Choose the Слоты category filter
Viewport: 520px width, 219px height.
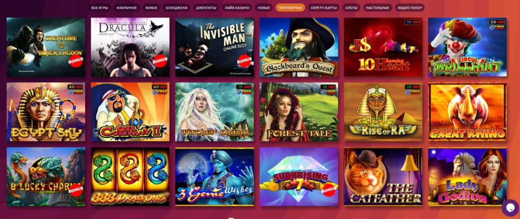coord(351,8)
